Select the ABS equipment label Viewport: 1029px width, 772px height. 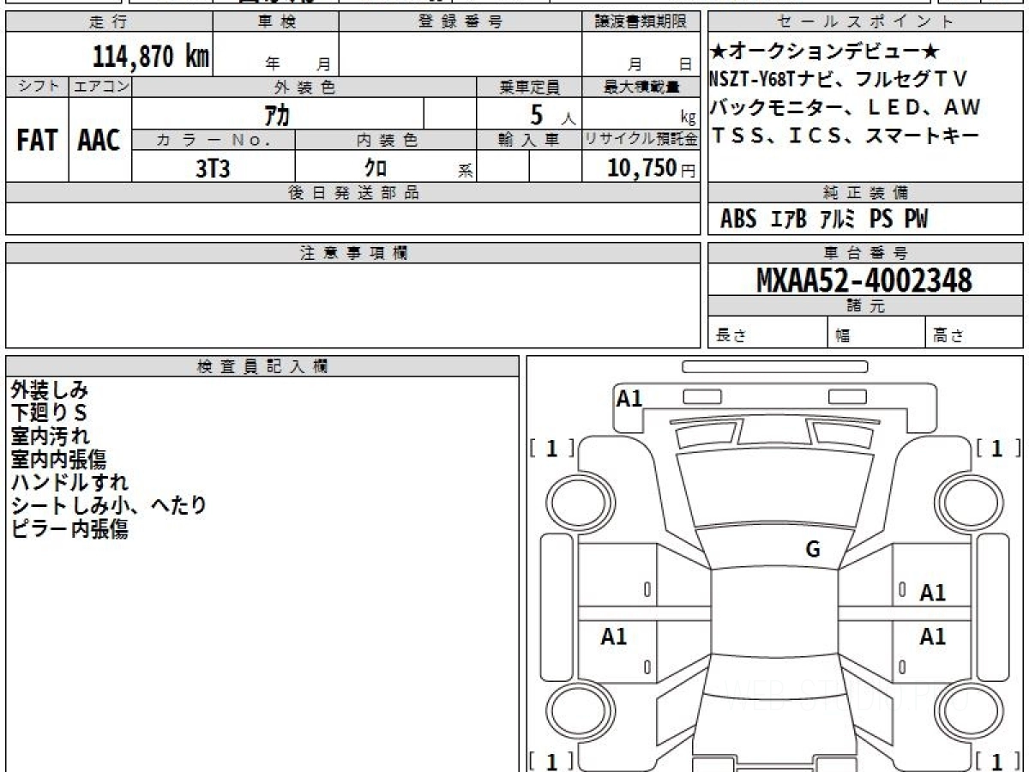[738, 220]
